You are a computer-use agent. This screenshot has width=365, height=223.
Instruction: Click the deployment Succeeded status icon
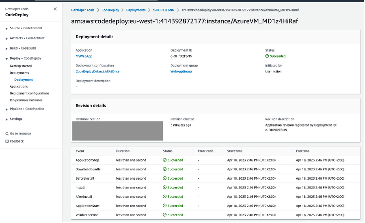click(x=267, y=56)
